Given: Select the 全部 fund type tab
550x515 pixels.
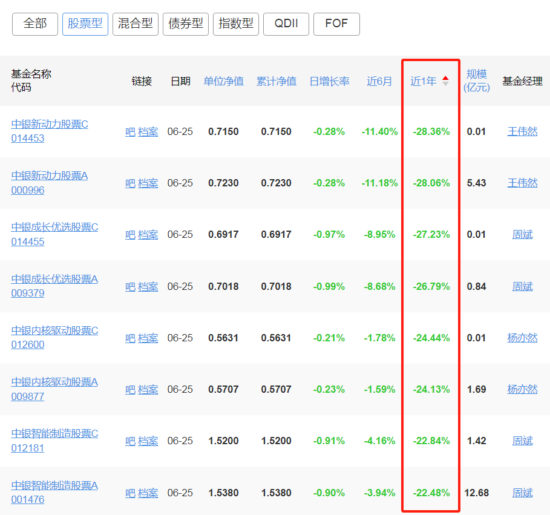Looking at the screenshot, I should 35,24.
